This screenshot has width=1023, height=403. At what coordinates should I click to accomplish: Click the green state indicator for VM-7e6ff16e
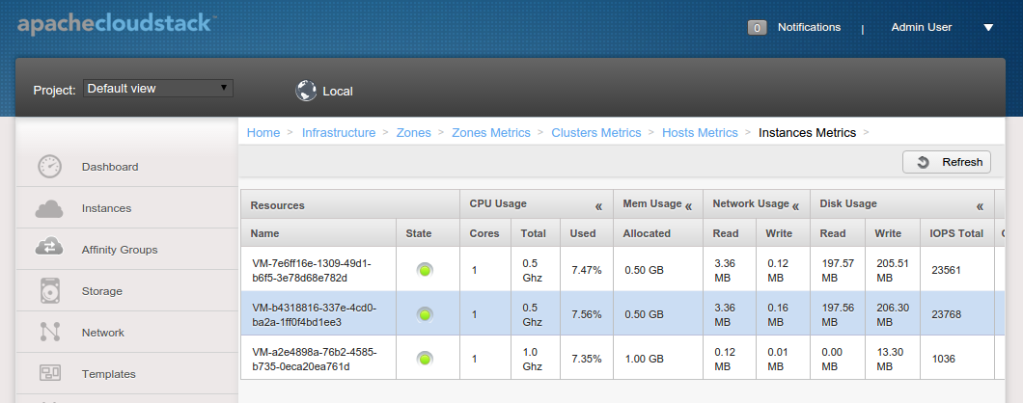point(426,269)
